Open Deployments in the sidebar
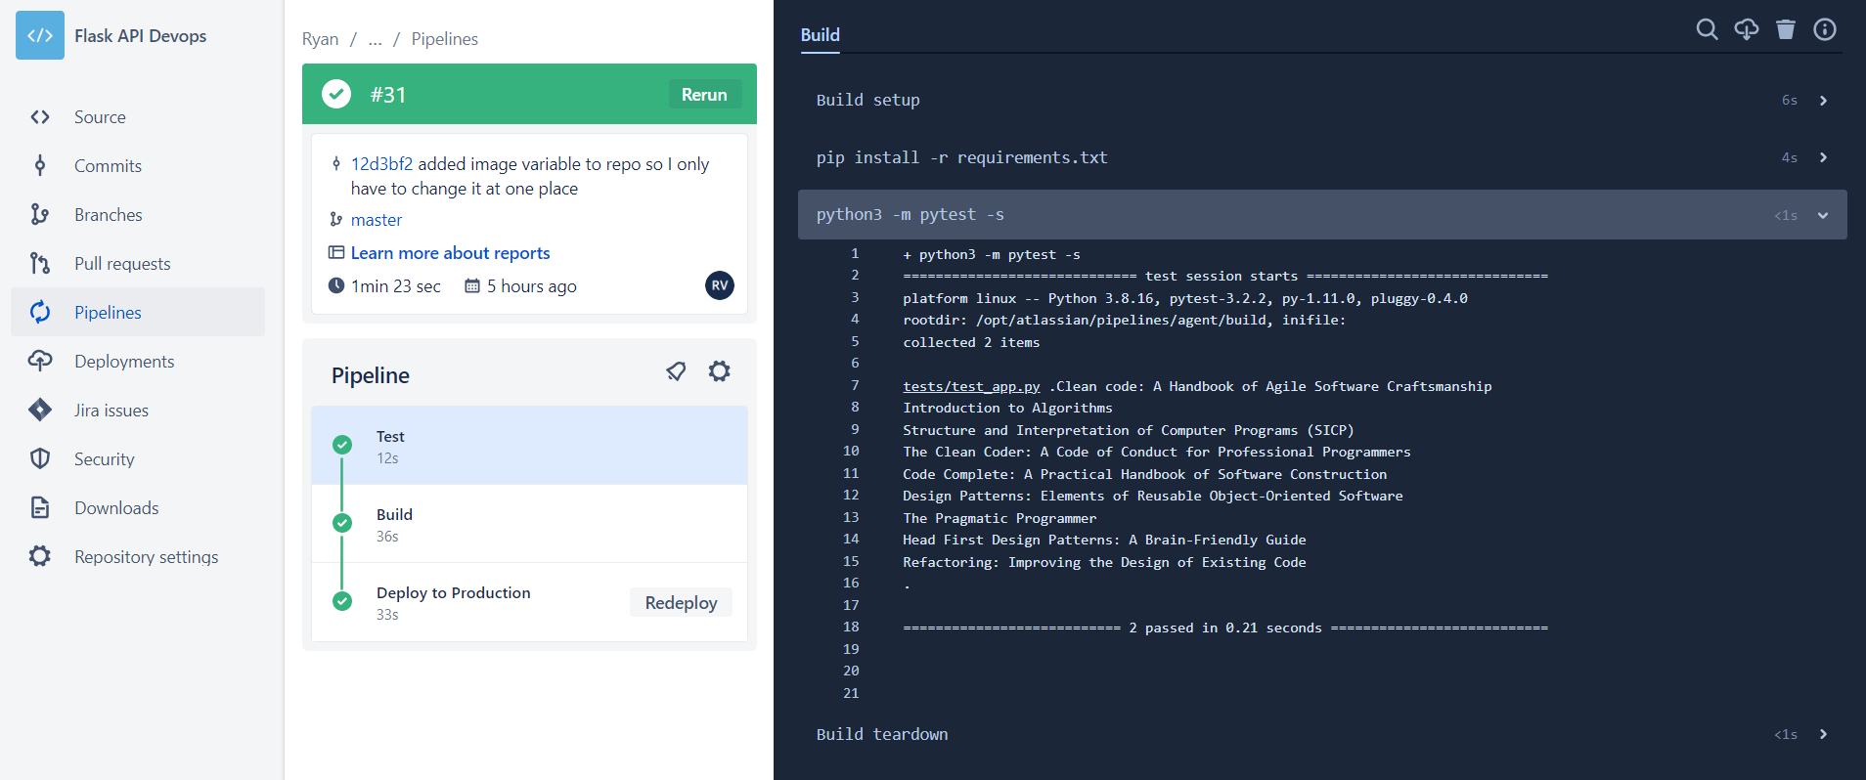Viewport: 1866px width, 780px height. [x=124, y=362]
